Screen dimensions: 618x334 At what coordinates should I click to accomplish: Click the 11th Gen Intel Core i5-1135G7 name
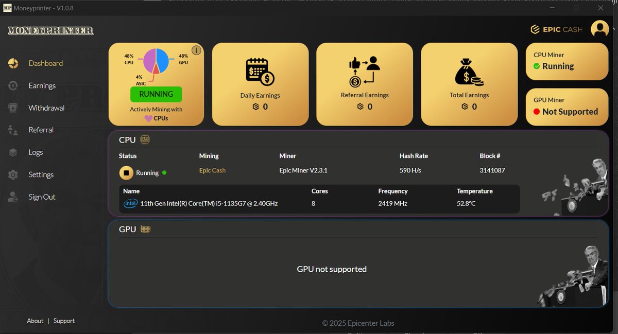(x=209, y=203)
